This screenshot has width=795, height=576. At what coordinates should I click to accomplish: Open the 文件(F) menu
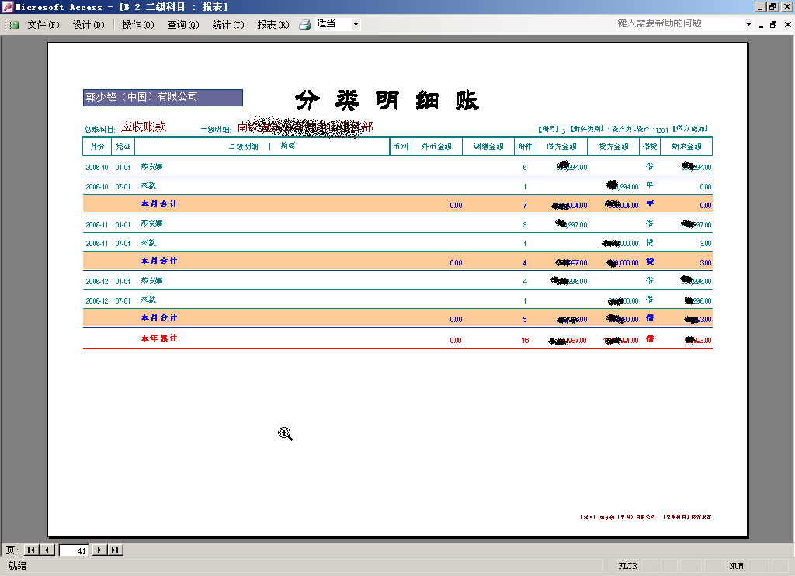(43, 25)
